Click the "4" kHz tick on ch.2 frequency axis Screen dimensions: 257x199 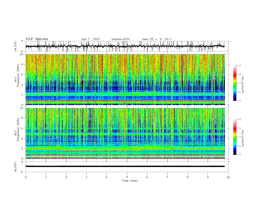coord(23,139)
